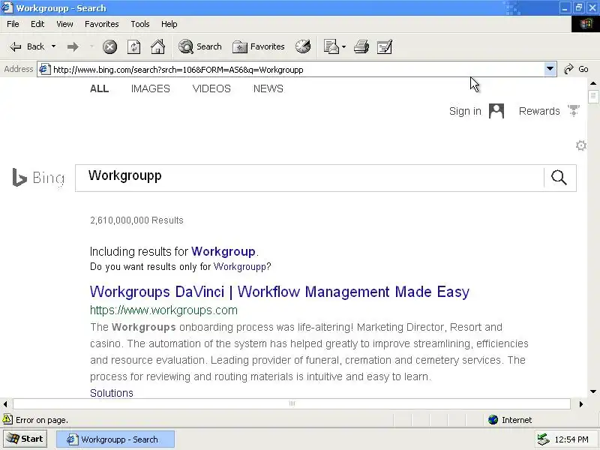This screenshot has width=600, height=450.
Task: Click the Start button
Action: coord(25,439)
